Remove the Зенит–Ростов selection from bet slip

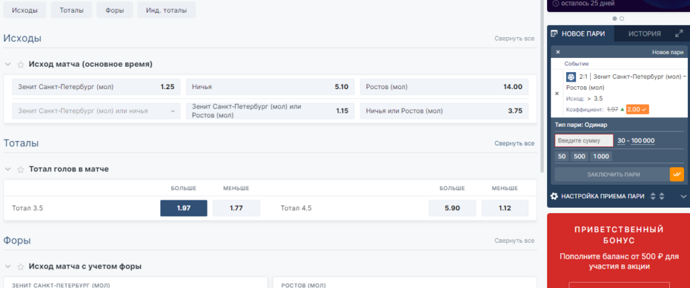[557, 93]
